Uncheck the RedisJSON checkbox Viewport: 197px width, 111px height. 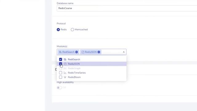coord(61,64)
